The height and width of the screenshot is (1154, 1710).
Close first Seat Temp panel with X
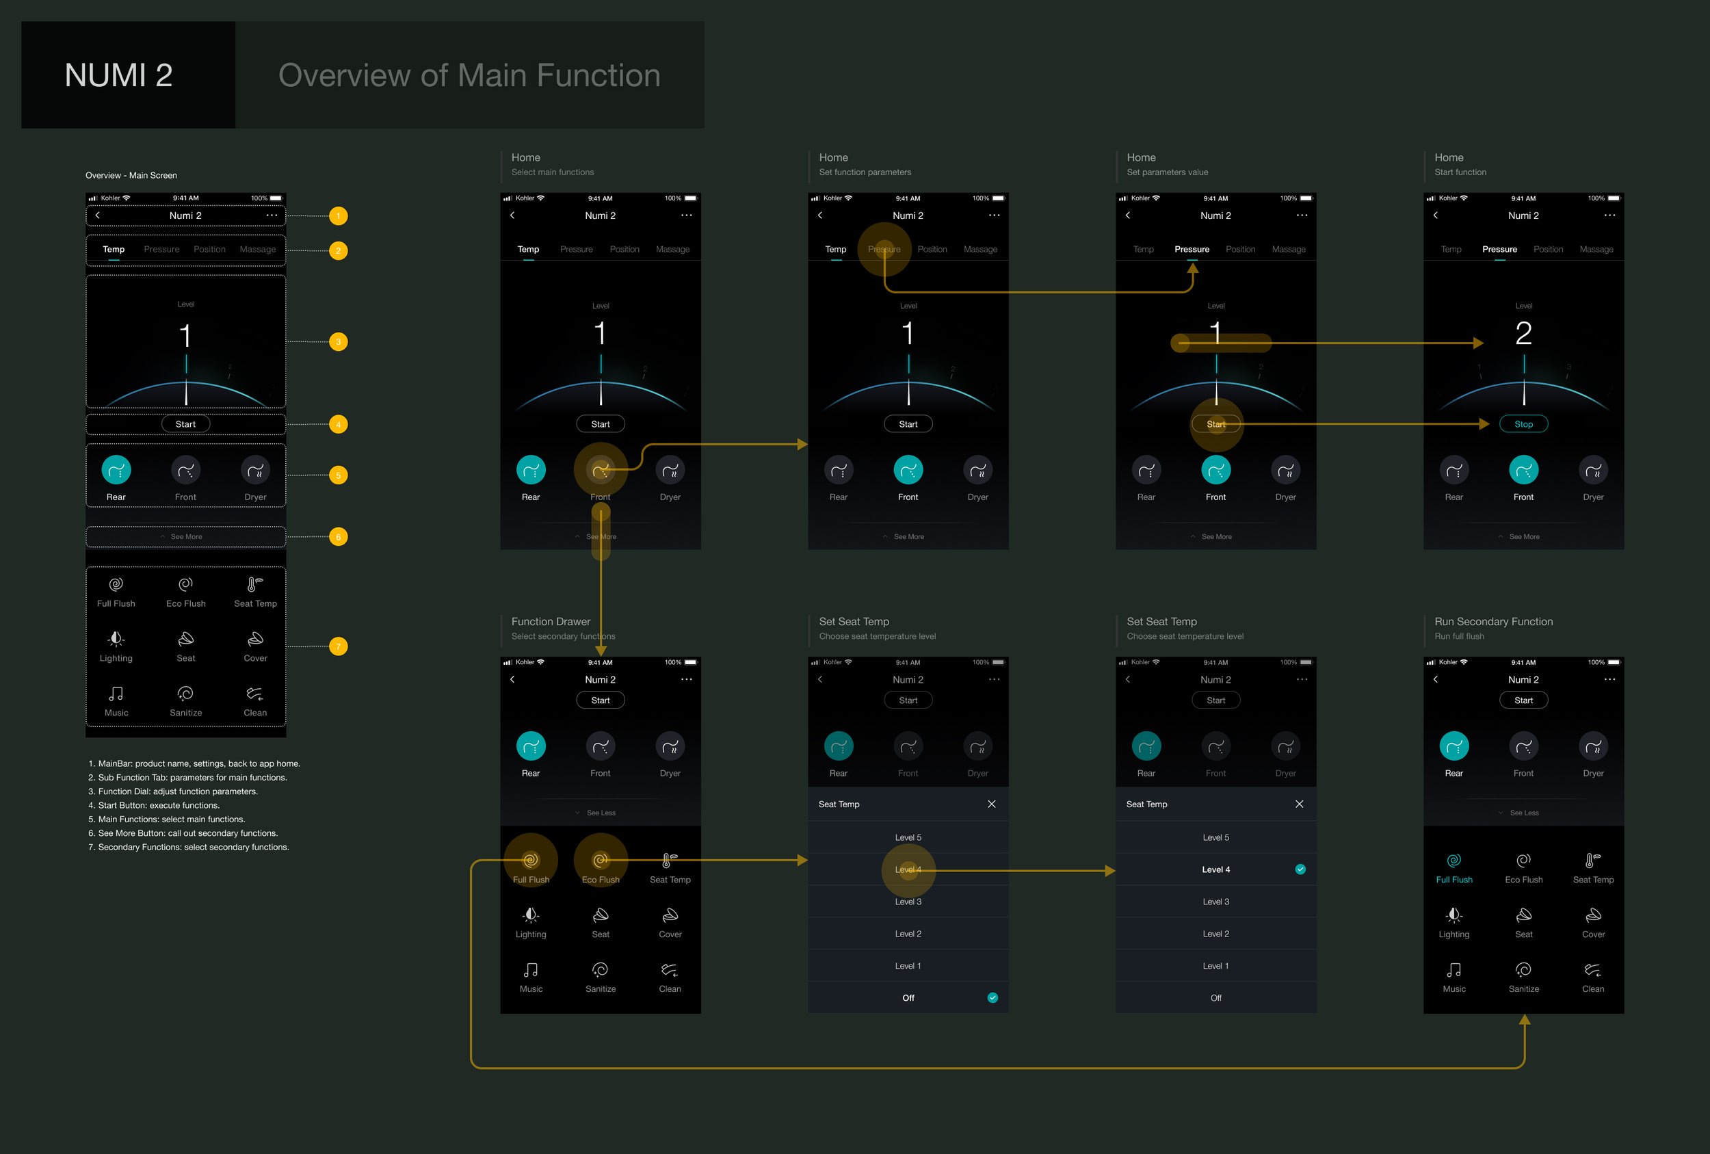click(x=992, y=804)
